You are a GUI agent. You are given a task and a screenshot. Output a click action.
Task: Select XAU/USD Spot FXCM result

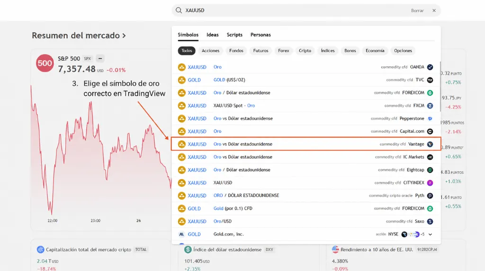tap(305, 106)
